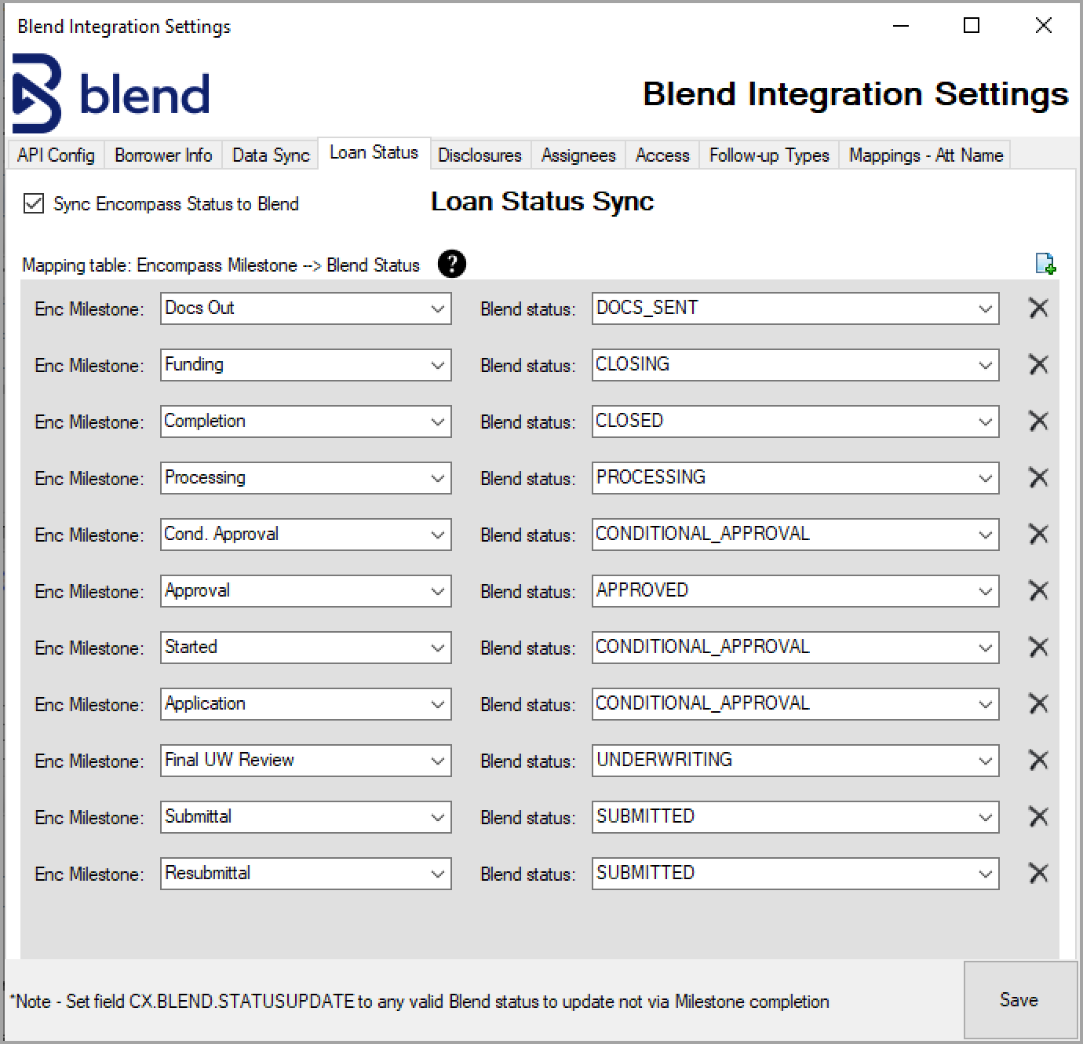Open the Mappings - Att Name tab
Screen dimensions: 1083x1044
click(x=926, y=155)
